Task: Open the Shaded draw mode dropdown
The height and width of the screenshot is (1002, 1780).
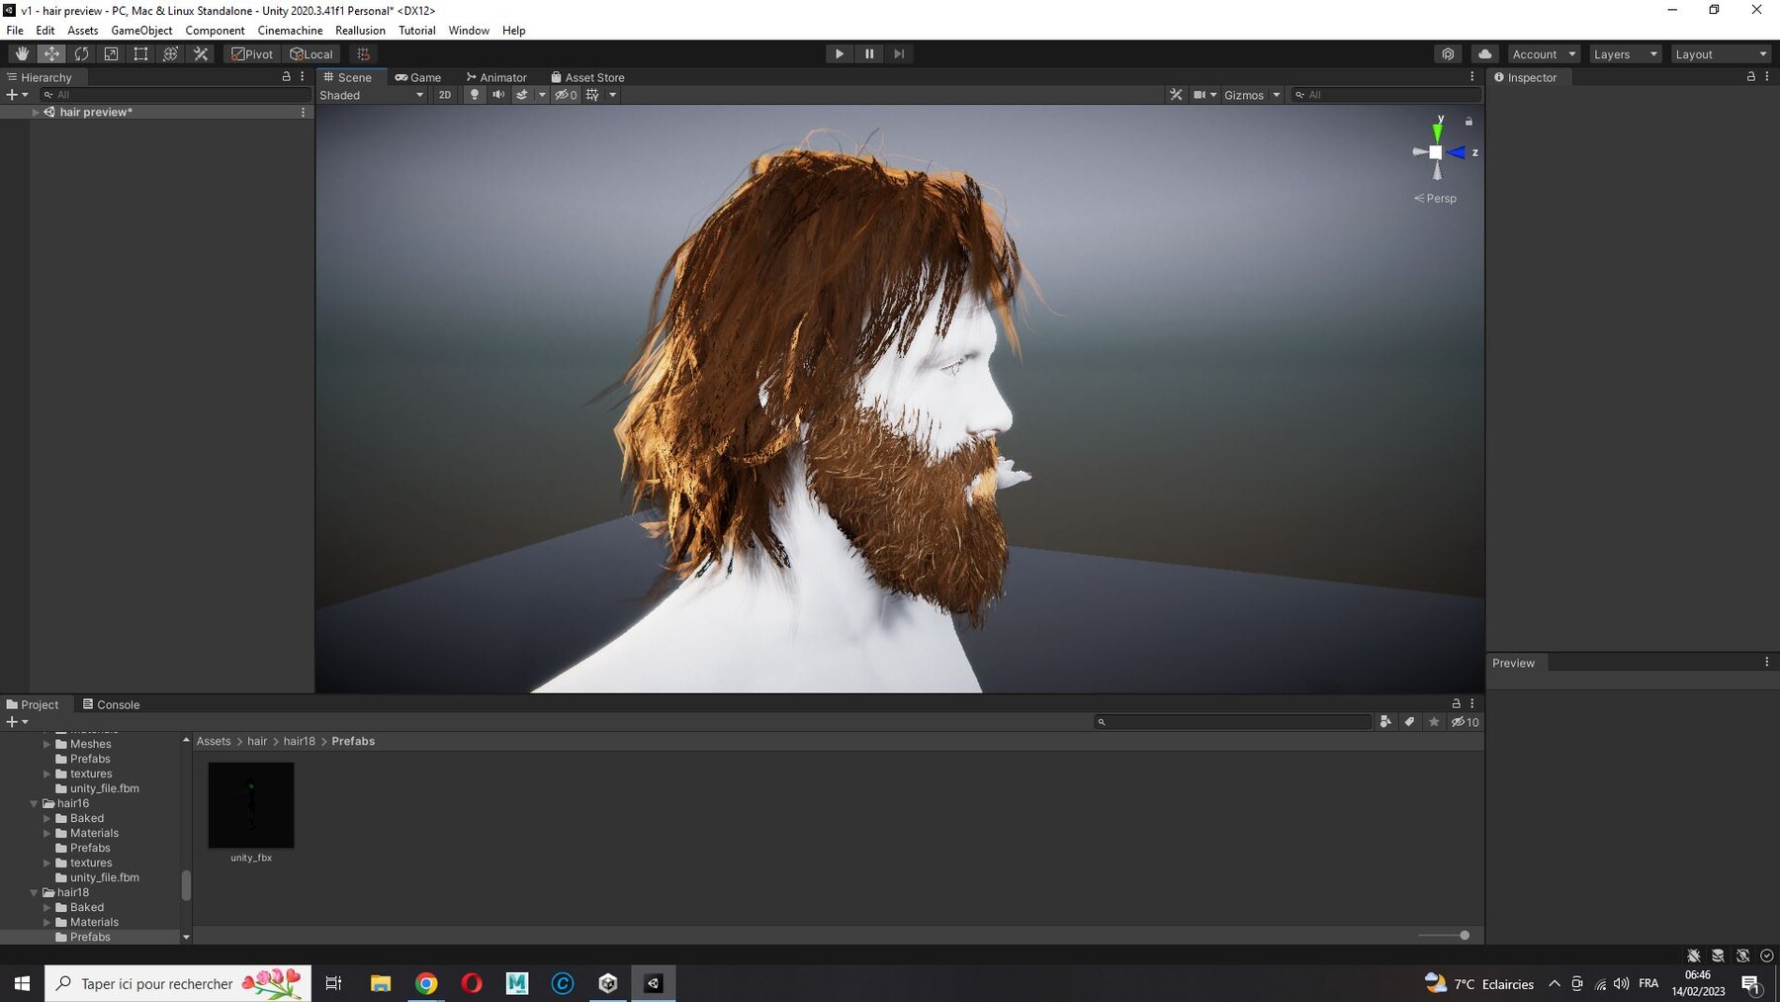Action: 372,95
